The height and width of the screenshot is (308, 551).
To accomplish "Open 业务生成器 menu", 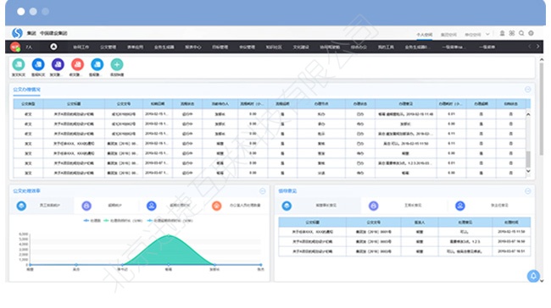I will [x=164, y=47].
